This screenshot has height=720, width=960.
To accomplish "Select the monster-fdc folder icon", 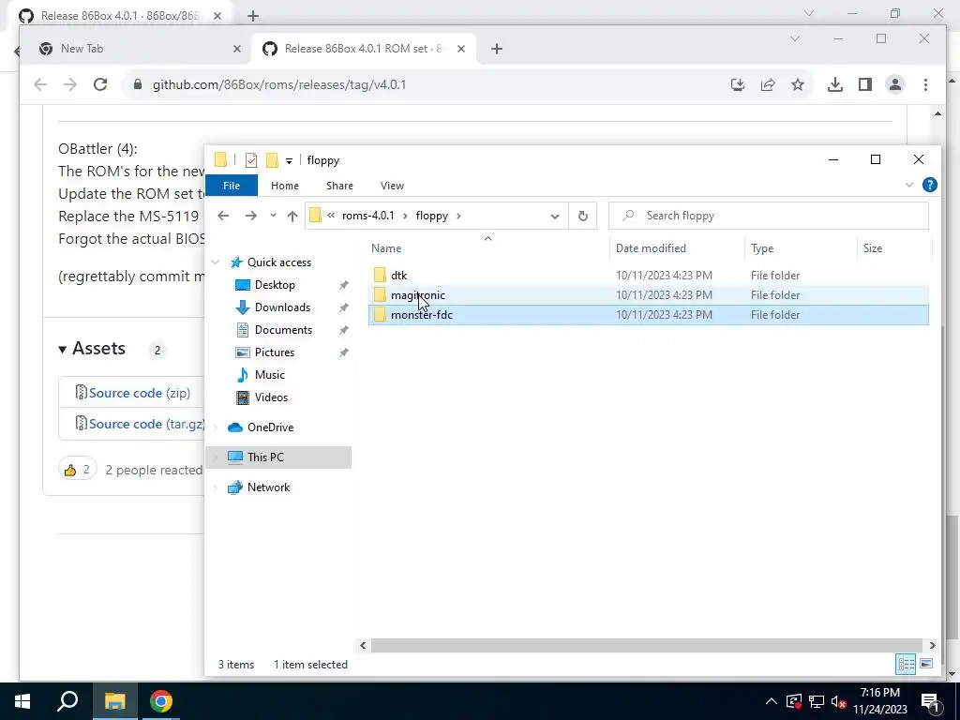I will point(380,315).
